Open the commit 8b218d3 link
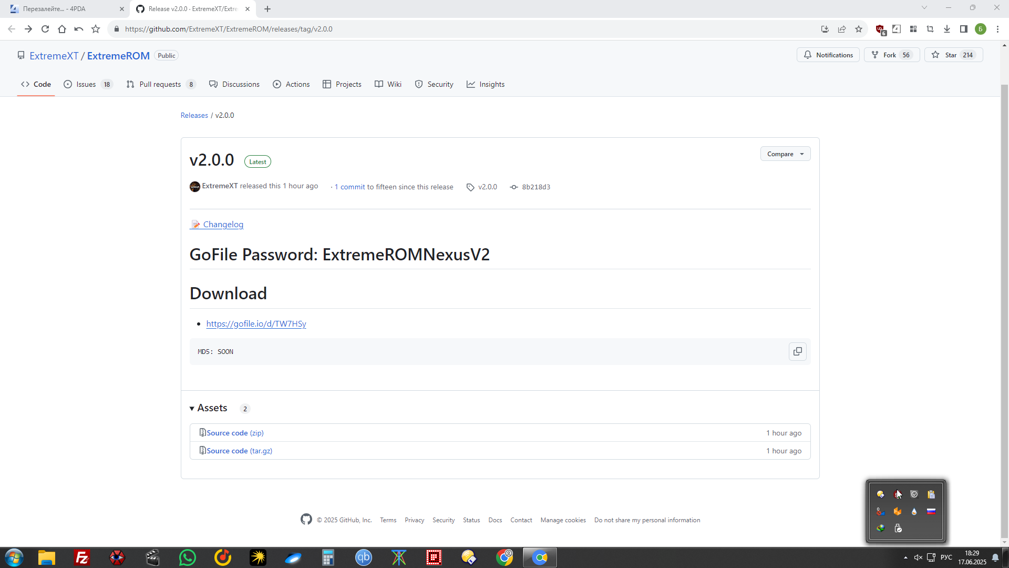This screenshot has width=1009, height=568. pyautogui.click(x=536, y=187)
